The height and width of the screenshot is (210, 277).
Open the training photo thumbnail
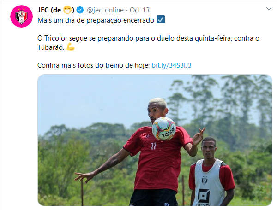point(155,140)
